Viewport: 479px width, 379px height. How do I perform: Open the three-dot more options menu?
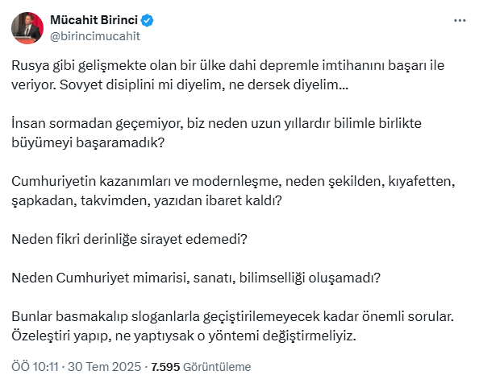point(460,21)
